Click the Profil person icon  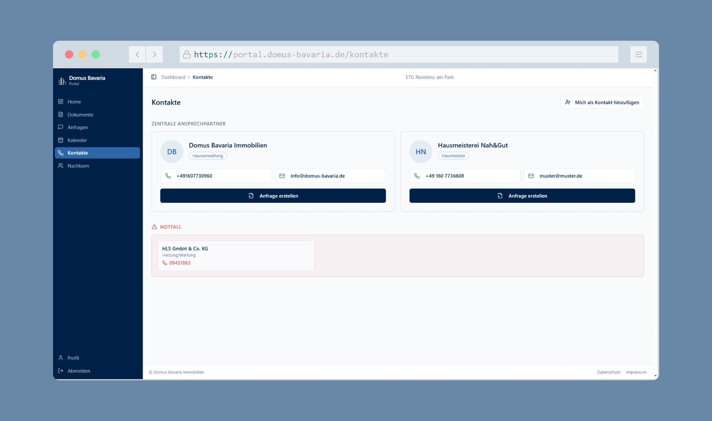point(61,358)
